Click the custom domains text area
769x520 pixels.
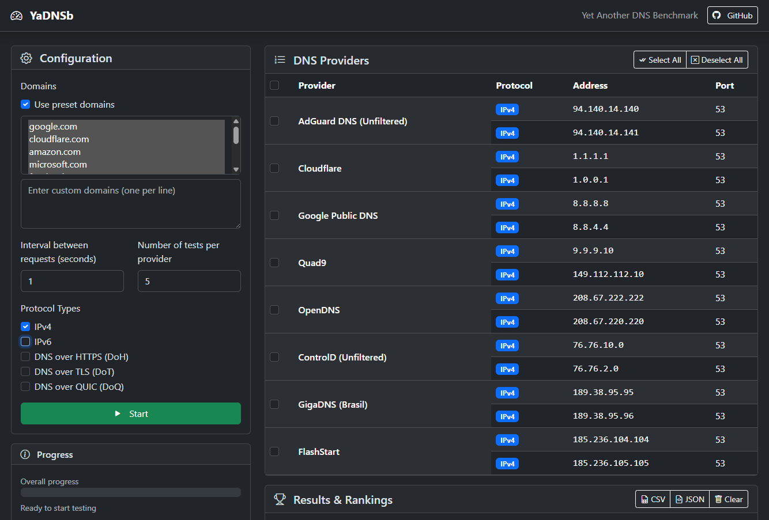tap(131, 204)
